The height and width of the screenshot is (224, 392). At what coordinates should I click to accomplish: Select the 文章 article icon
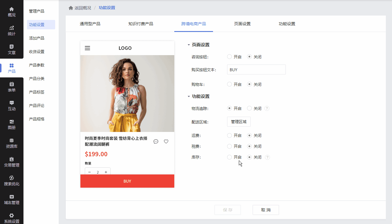(12, 47)
